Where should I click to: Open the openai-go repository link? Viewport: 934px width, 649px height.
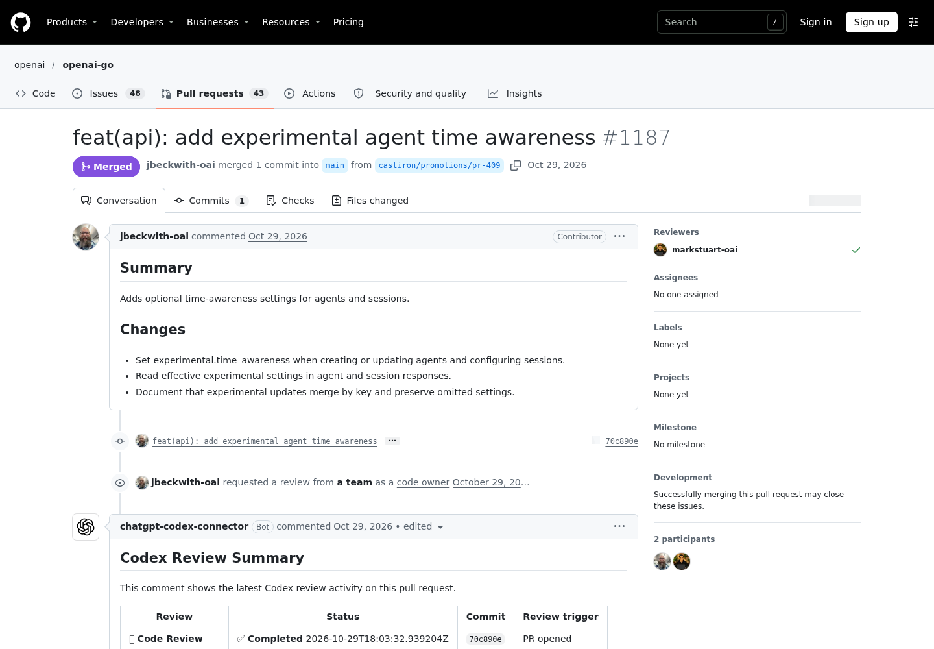click(x=88, y=65)
